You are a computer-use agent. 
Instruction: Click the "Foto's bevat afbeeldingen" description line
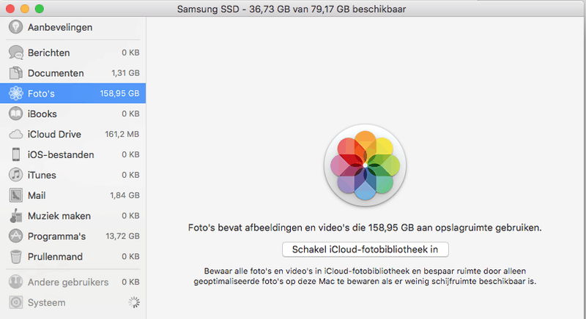coord(365,228)
